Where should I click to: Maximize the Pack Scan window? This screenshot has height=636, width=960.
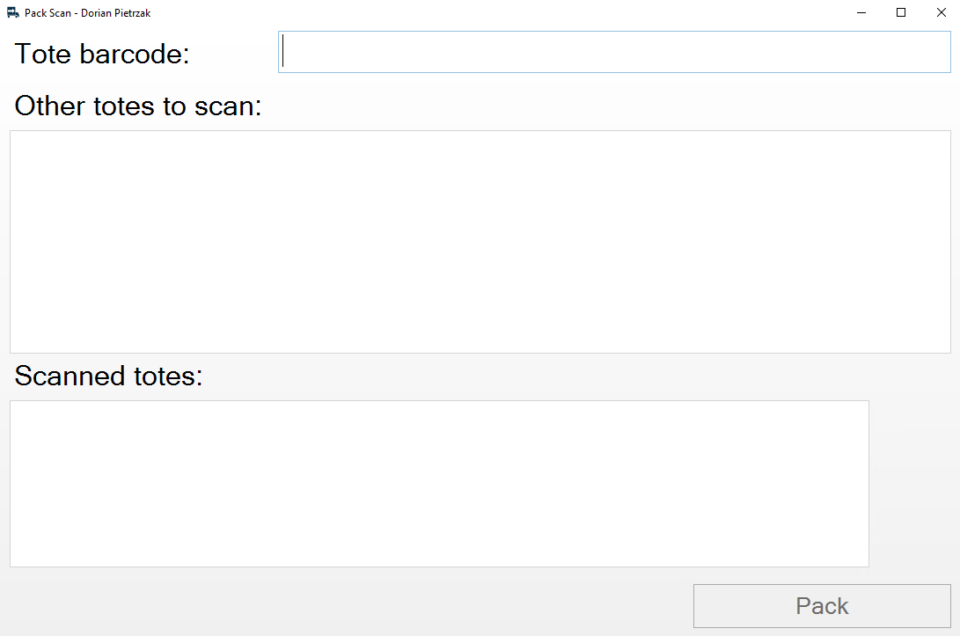tap(901, 12)
